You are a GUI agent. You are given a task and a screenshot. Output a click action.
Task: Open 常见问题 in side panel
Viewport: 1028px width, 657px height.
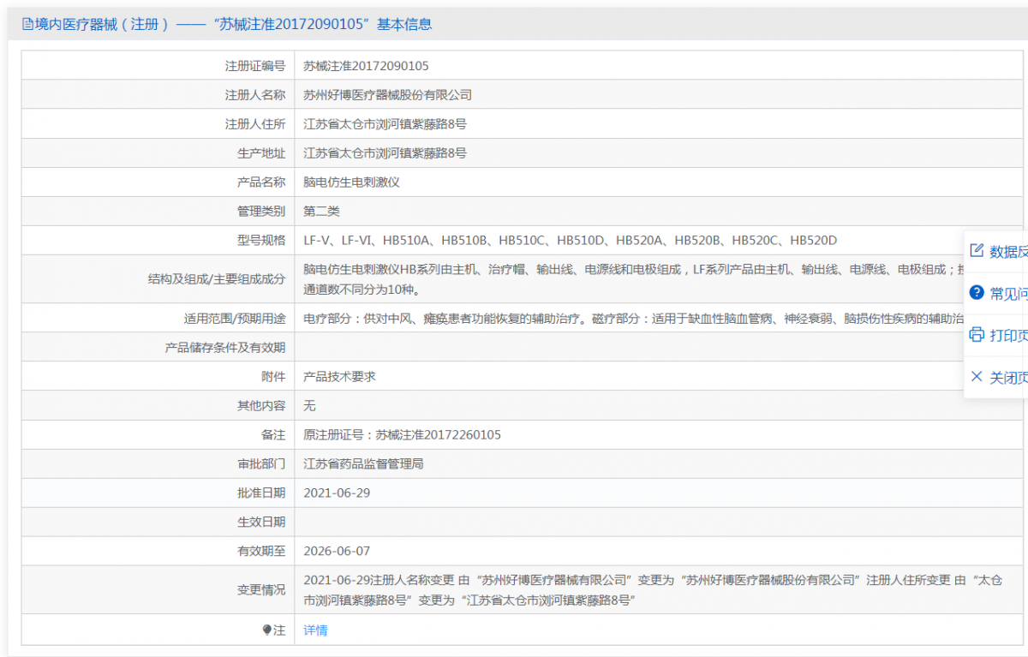[x=996, y=294]
